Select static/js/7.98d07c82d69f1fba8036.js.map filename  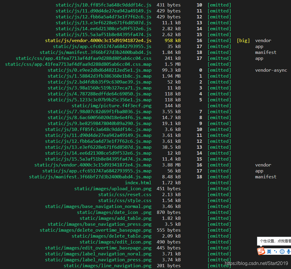coord(99,112)
